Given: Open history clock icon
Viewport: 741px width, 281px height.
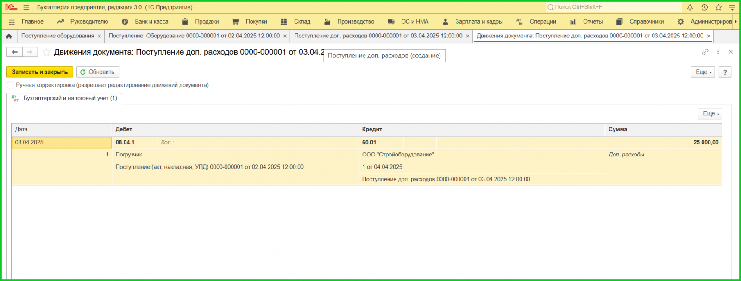Looking at the screenshot, I should [704, 7].
